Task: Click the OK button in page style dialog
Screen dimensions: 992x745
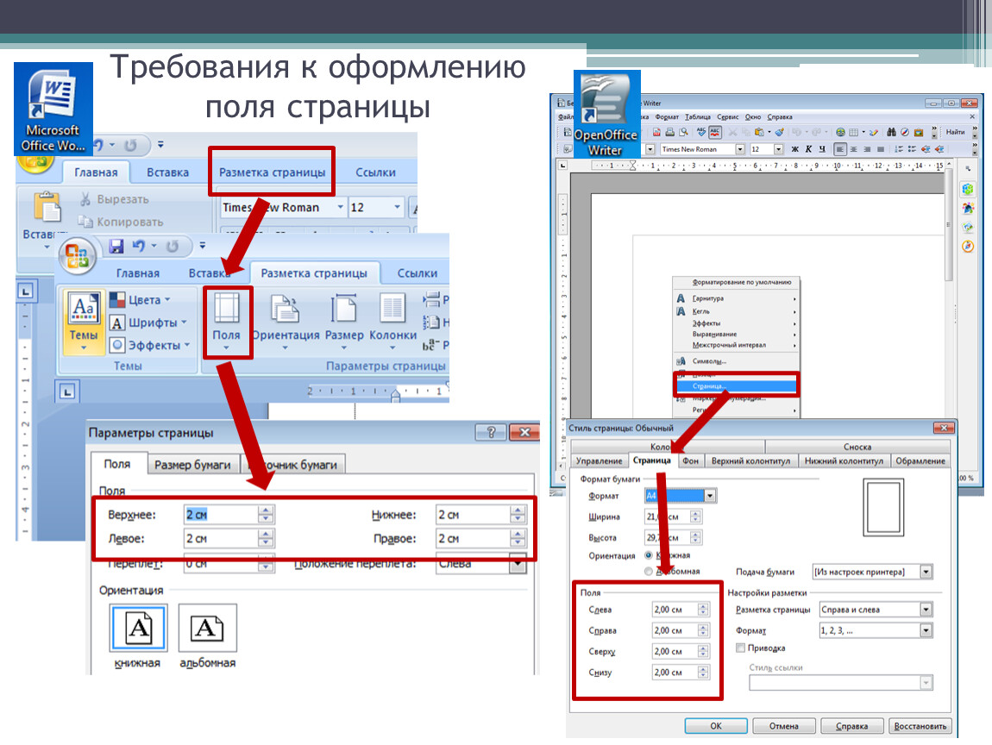Action: (715, 726)
